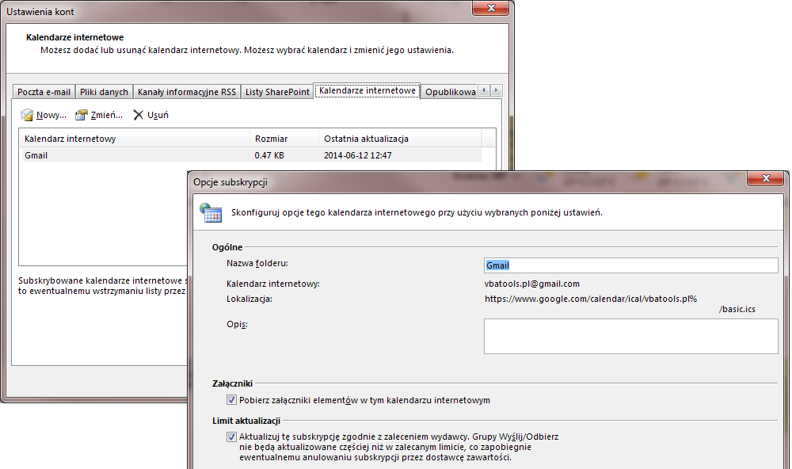Click the Zmień edit icon
The image size is (792, 469).
coord(81,115)
